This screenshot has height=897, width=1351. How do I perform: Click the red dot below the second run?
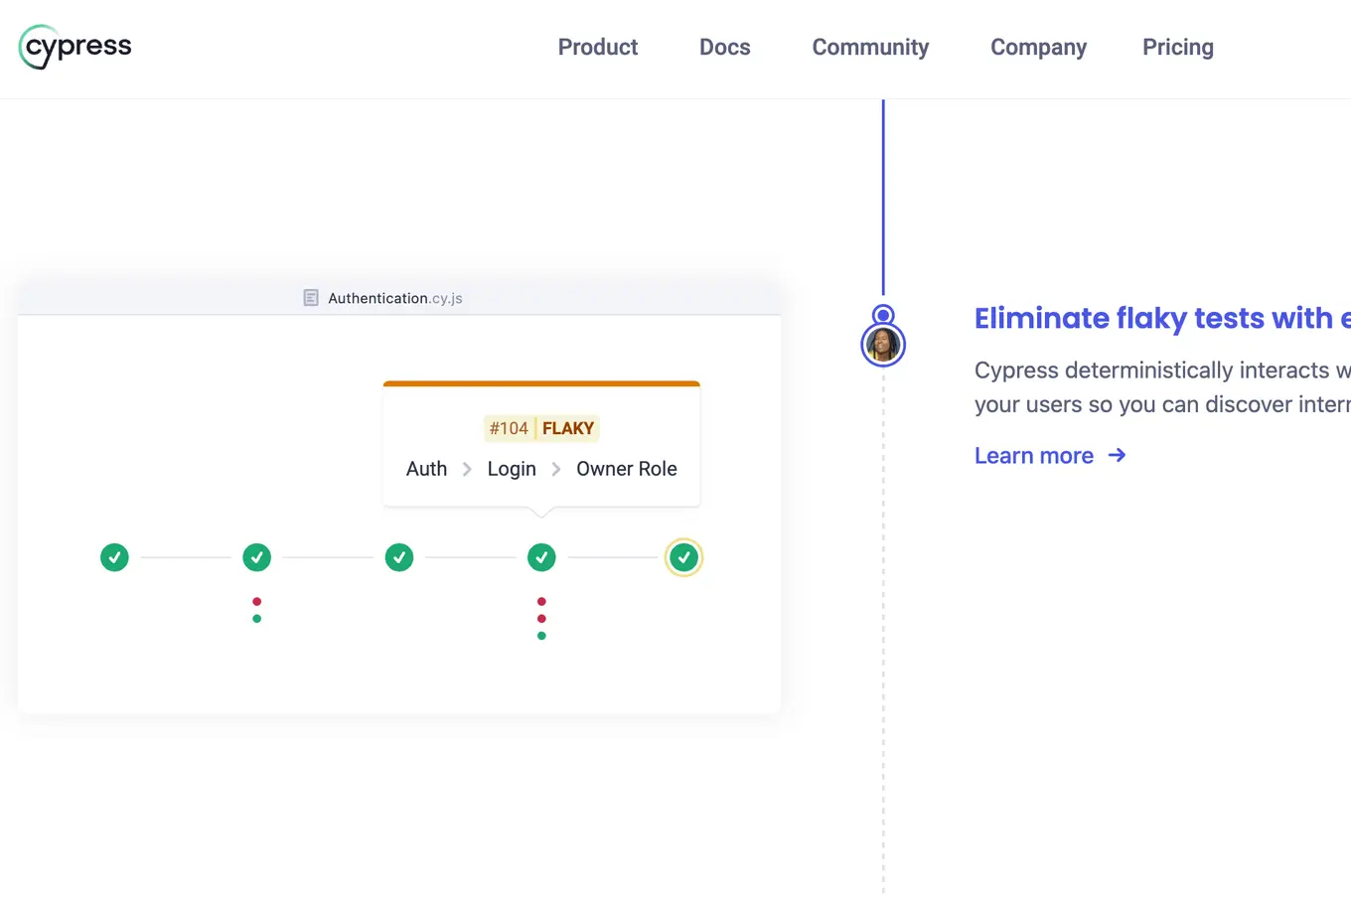256,601
